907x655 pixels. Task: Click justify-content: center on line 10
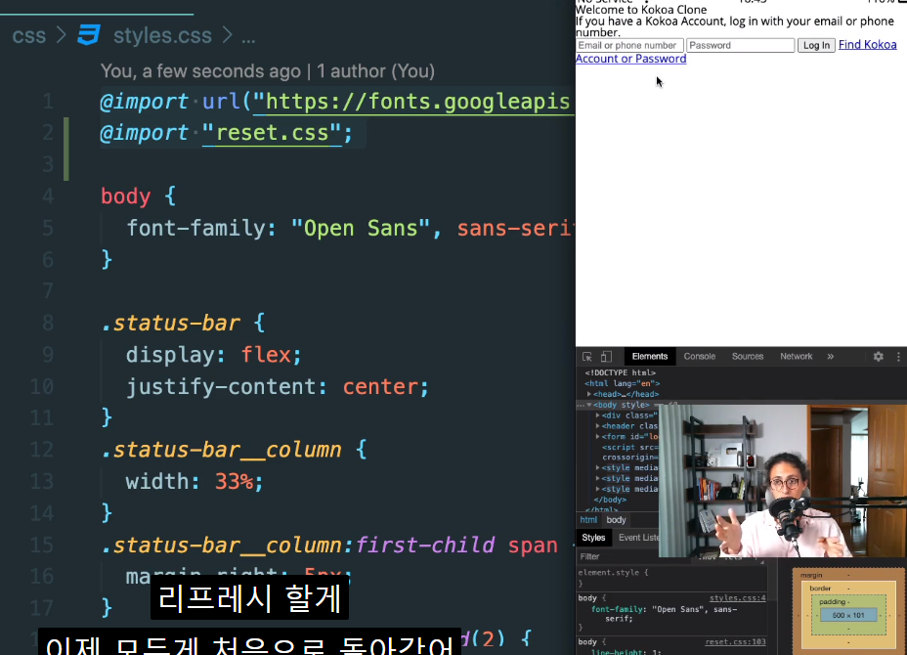(x=278, y=386)
